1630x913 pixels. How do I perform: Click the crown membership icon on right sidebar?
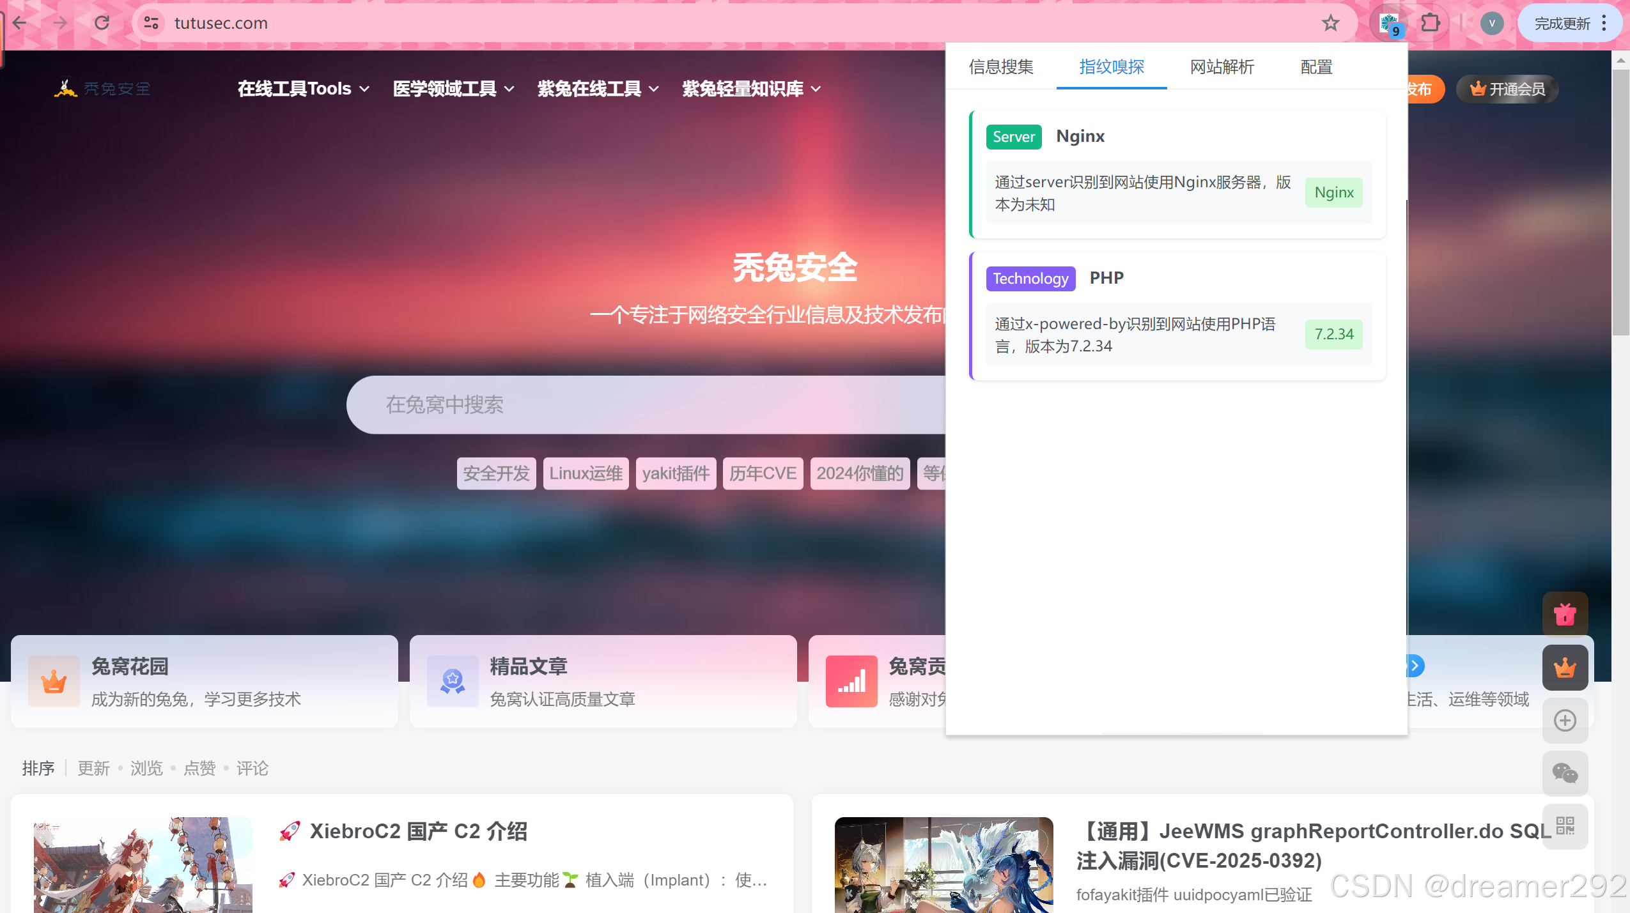click(x=1564, y=668)
